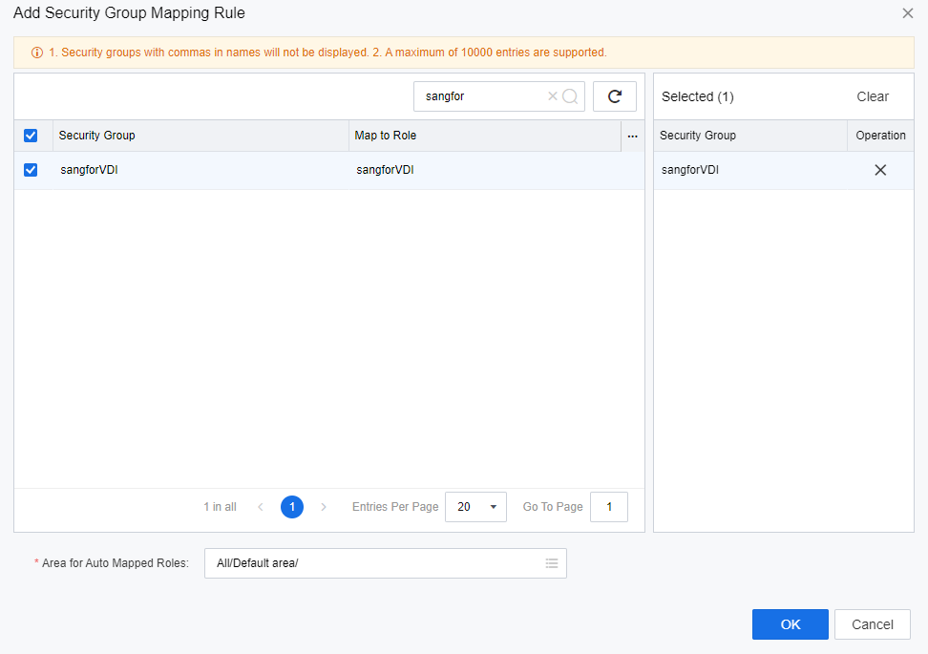This screenshot has height=654, width=928.
Task: Go to previous page arrow
Action: [261, 507]
